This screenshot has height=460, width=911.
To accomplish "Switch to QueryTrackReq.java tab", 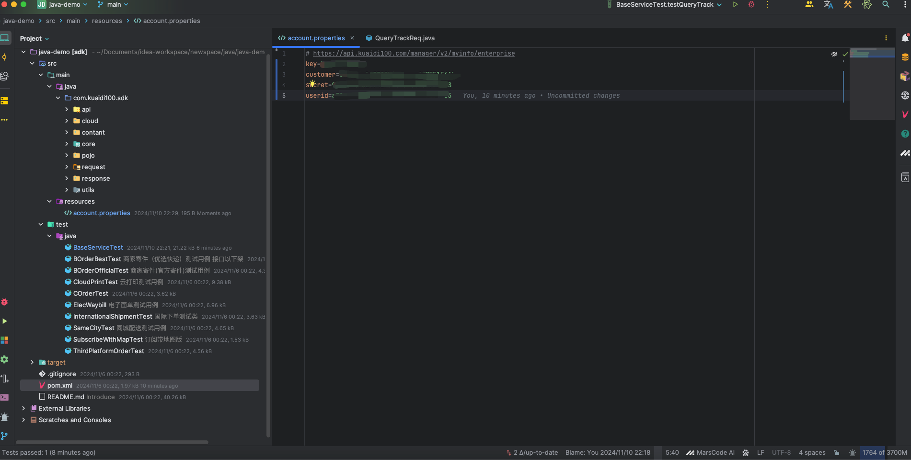I will (x=400, y=38).
